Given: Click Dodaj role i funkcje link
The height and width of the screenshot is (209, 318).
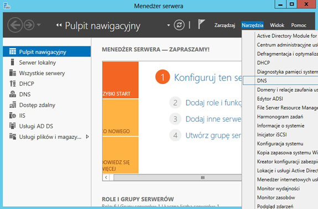Looking at the screenshot, I should (x=214, y=103).
